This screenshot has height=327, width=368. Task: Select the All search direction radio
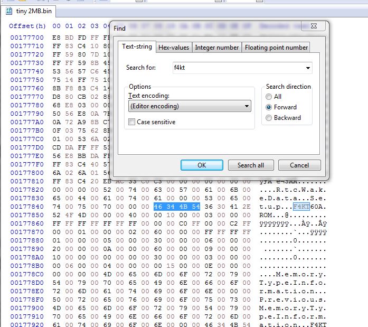269,97
